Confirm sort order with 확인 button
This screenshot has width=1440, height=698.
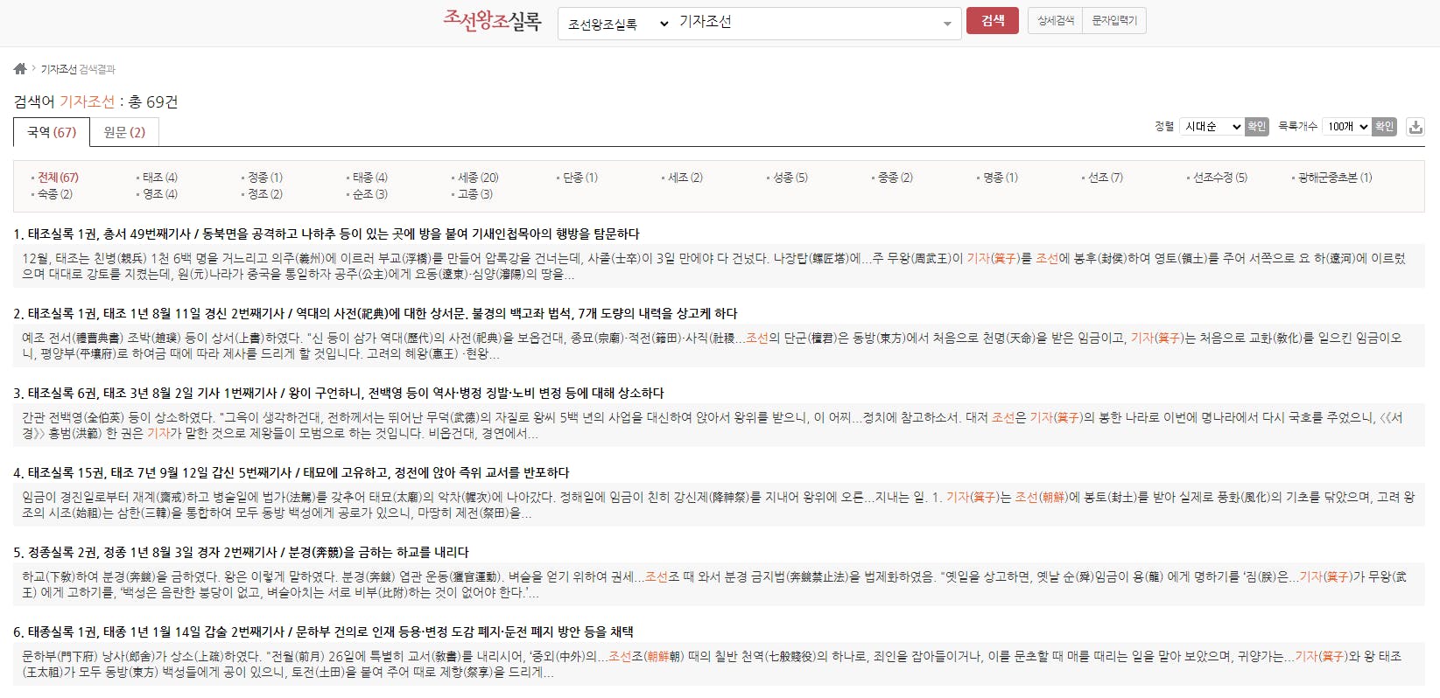(x=1257, y=127)
